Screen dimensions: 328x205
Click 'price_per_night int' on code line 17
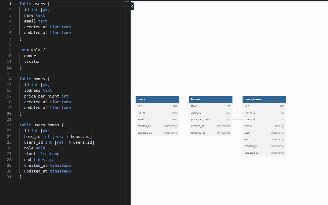46,96
